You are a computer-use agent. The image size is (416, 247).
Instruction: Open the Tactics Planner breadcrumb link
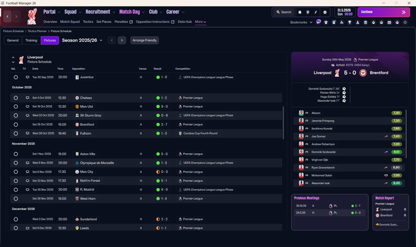(x=37, y=31)
